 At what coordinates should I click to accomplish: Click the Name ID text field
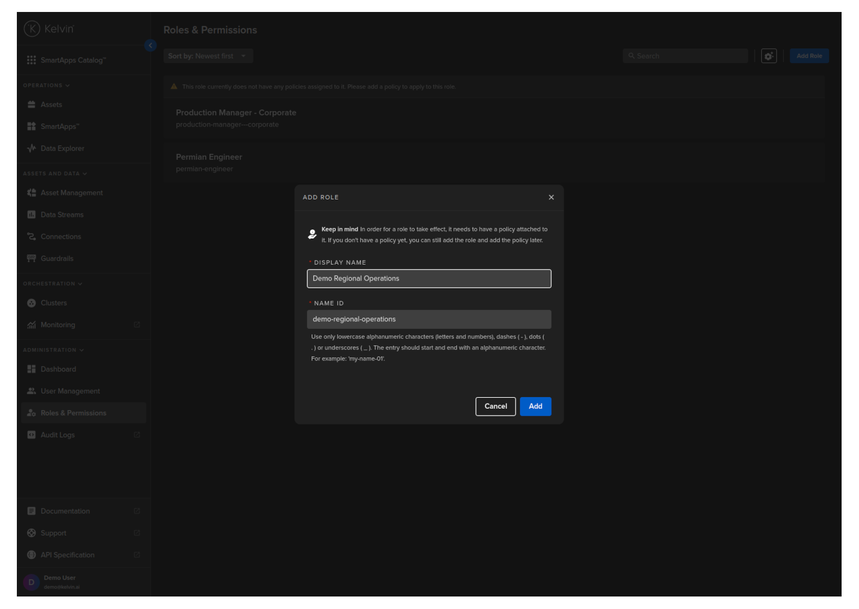click(x=428, y=319)
